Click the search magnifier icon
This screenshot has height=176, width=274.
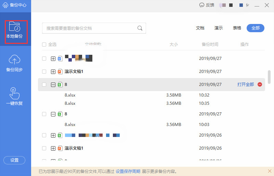pos(140,28)
